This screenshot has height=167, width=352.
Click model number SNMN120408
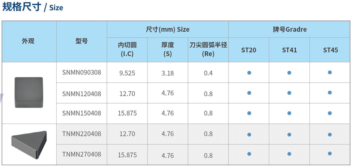coord(82,94)
